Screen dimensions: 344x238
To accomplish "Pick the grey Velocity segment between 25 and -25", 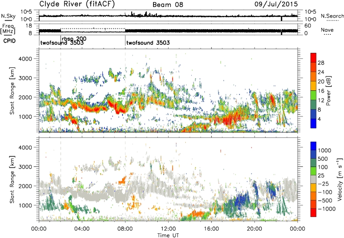I will coord(313,180).
